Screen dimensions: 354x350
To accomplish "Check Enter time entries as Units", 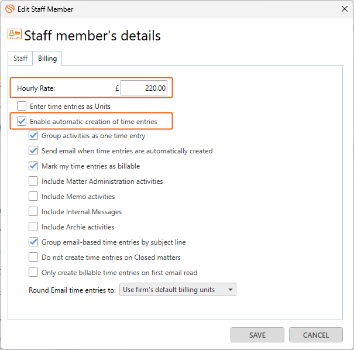I will tap(22, 106).
